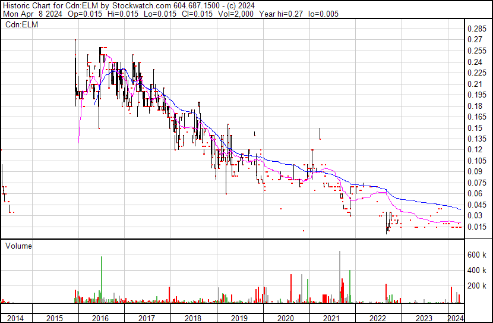The height and width of the screenshot is (323, 493).
Task: Click the Stockwatch.com chart title text
Action: (141, 5)
